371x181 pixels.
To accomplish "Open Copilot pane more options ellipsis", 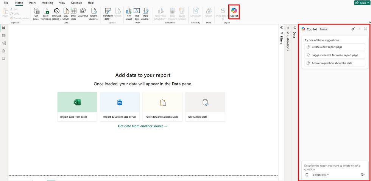I will tap(359, 29).
